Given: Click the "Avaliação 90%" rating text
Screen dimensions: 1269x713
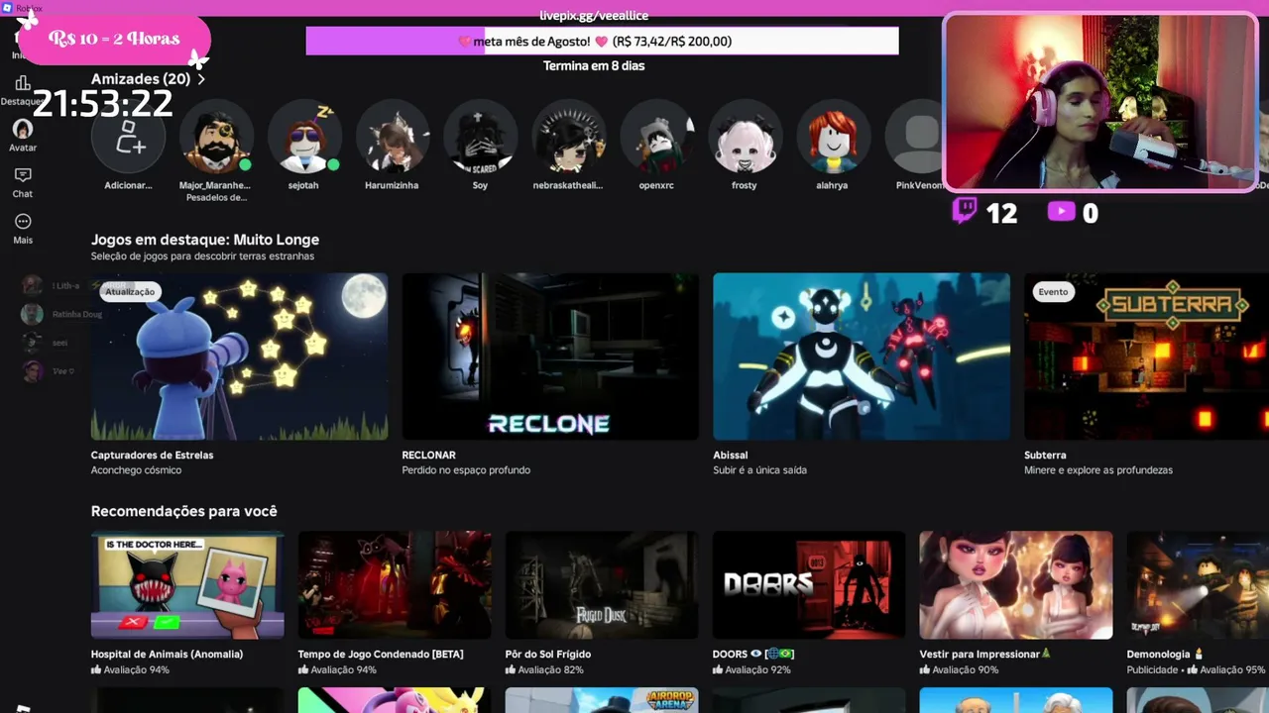Looking at the screenshot, I should pos(965,670).
